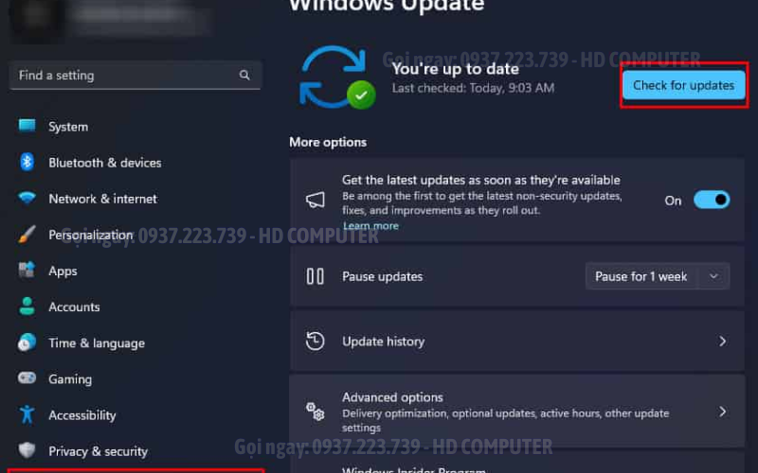
Task: Open the Update history row
Action: [516, 342]
